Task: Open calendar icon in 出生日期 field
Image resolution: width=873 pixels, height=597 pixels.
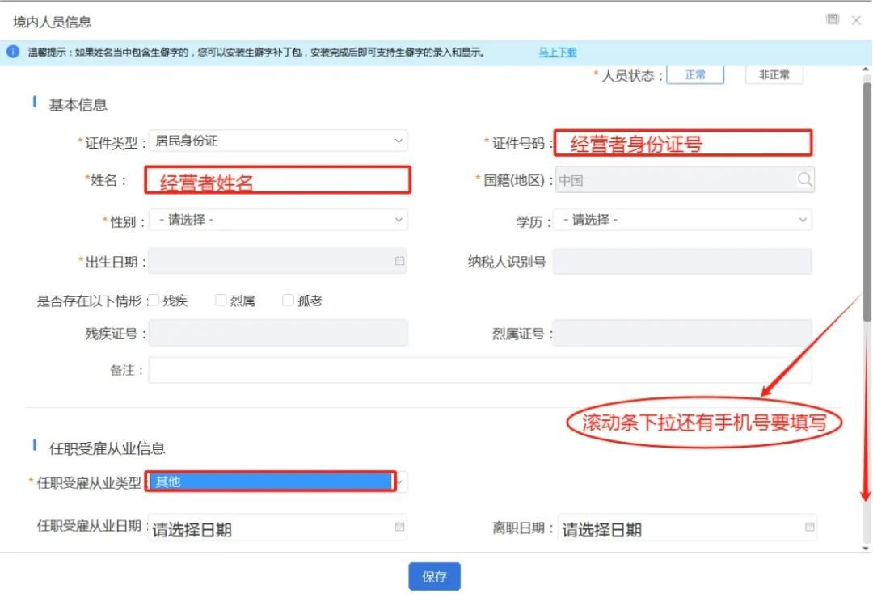Action: click(399, 261)
